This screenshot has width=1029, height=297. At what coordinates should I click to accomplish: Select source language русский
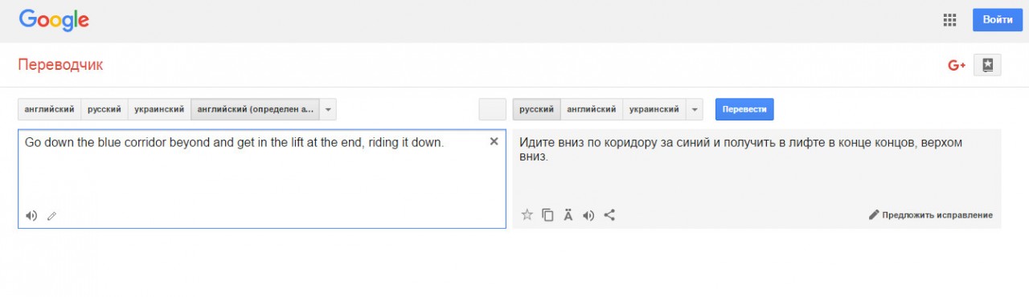tap(104, 109)
